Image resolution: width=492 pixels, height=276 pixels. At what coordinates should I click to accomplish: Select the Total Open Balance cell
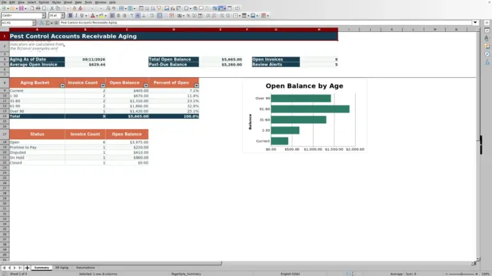tap(174, 59)
